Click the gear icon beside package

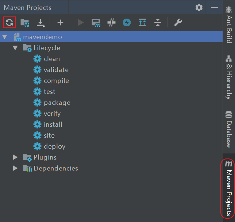point(37,103)
